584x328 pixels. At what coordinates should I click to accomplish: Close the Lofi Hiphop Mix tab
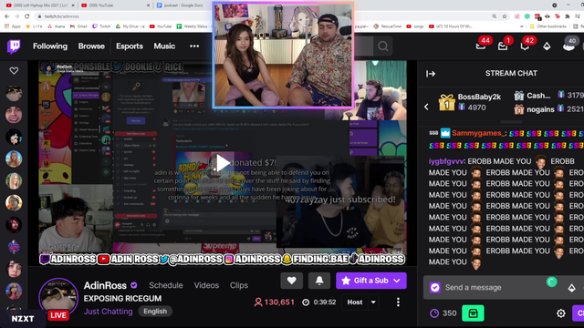[73, 5]
